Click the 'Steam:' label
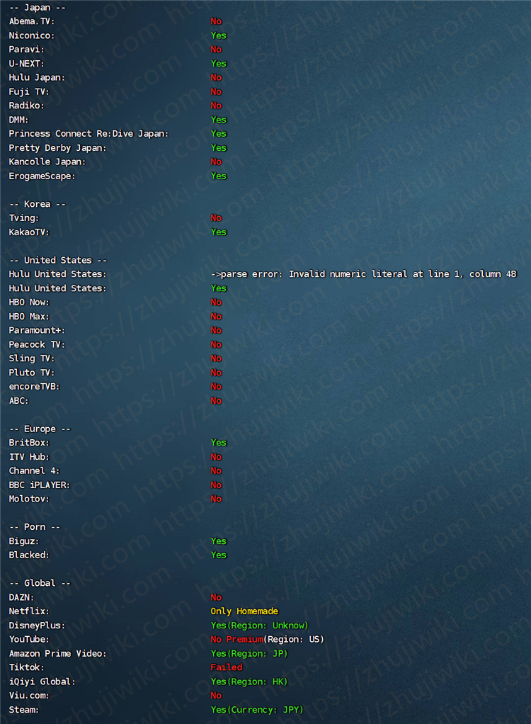Viewport: 531px width, 724px height. (23, 710)
